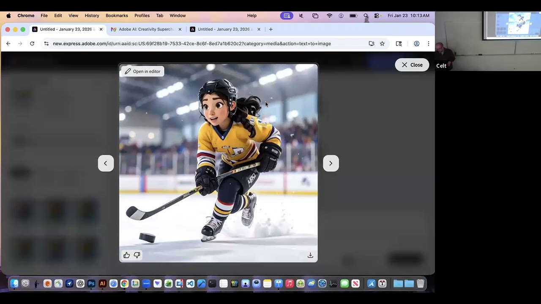Image resolution: width=541 pixels, height=304 pixels.
Task: Launch ChatGPT from the Dock
Action: [x=80, y=284]
